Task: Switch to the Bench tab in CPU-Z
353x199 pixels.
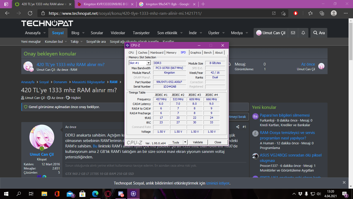Action: coord(208,53)
